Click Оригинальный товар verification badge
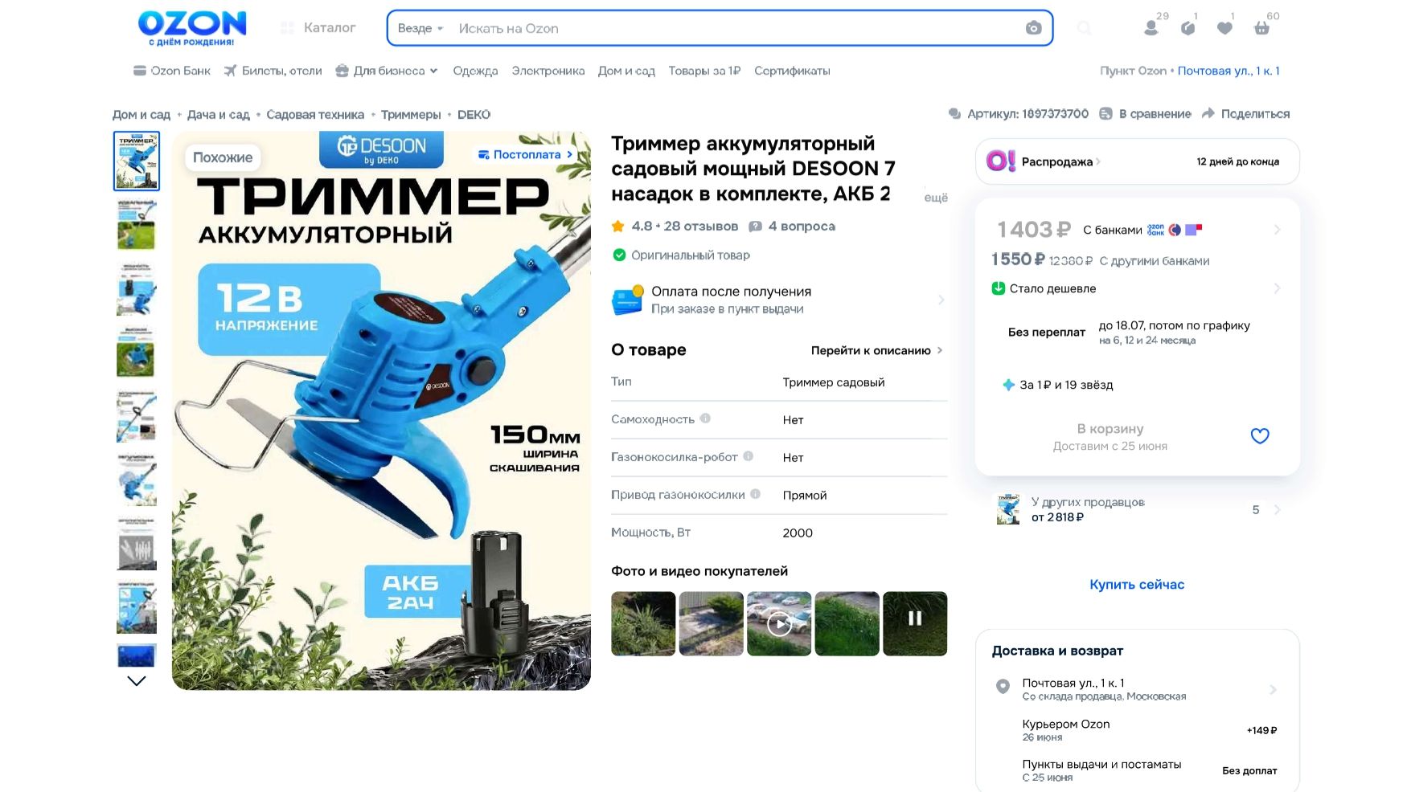1411x792 pixels. click(x=681, y=255)
